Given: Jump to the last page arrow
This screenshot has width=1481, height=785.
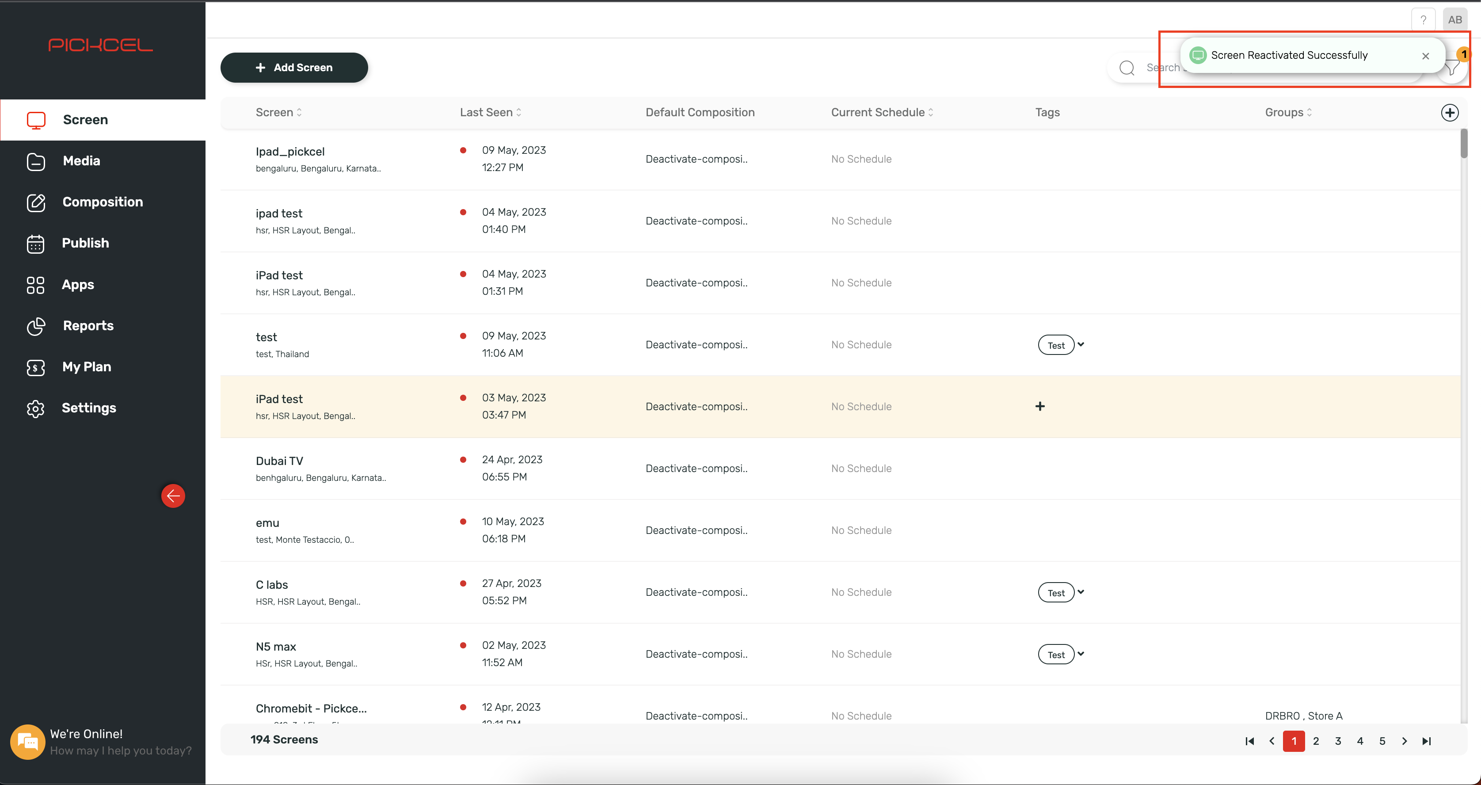Looking at the screenshot, I should click(1426, 741).
